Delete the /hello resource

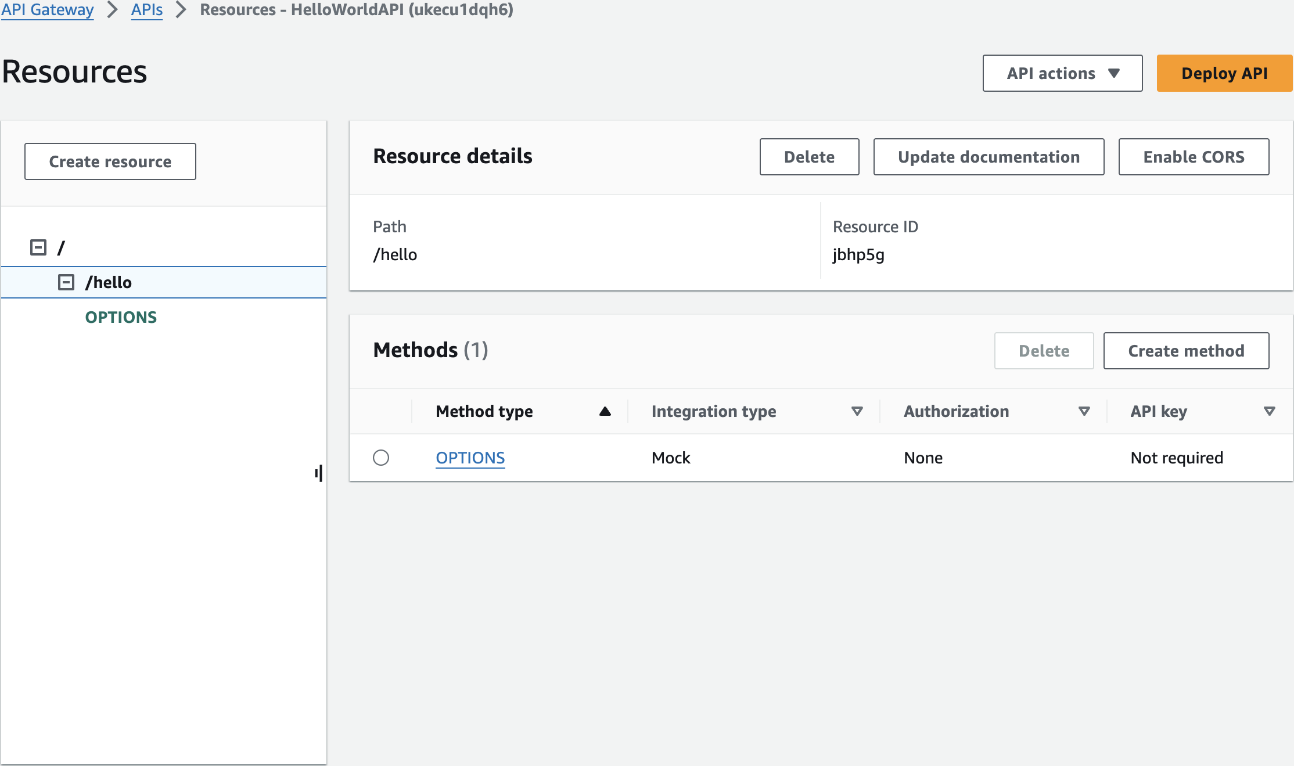coord(809,157)
